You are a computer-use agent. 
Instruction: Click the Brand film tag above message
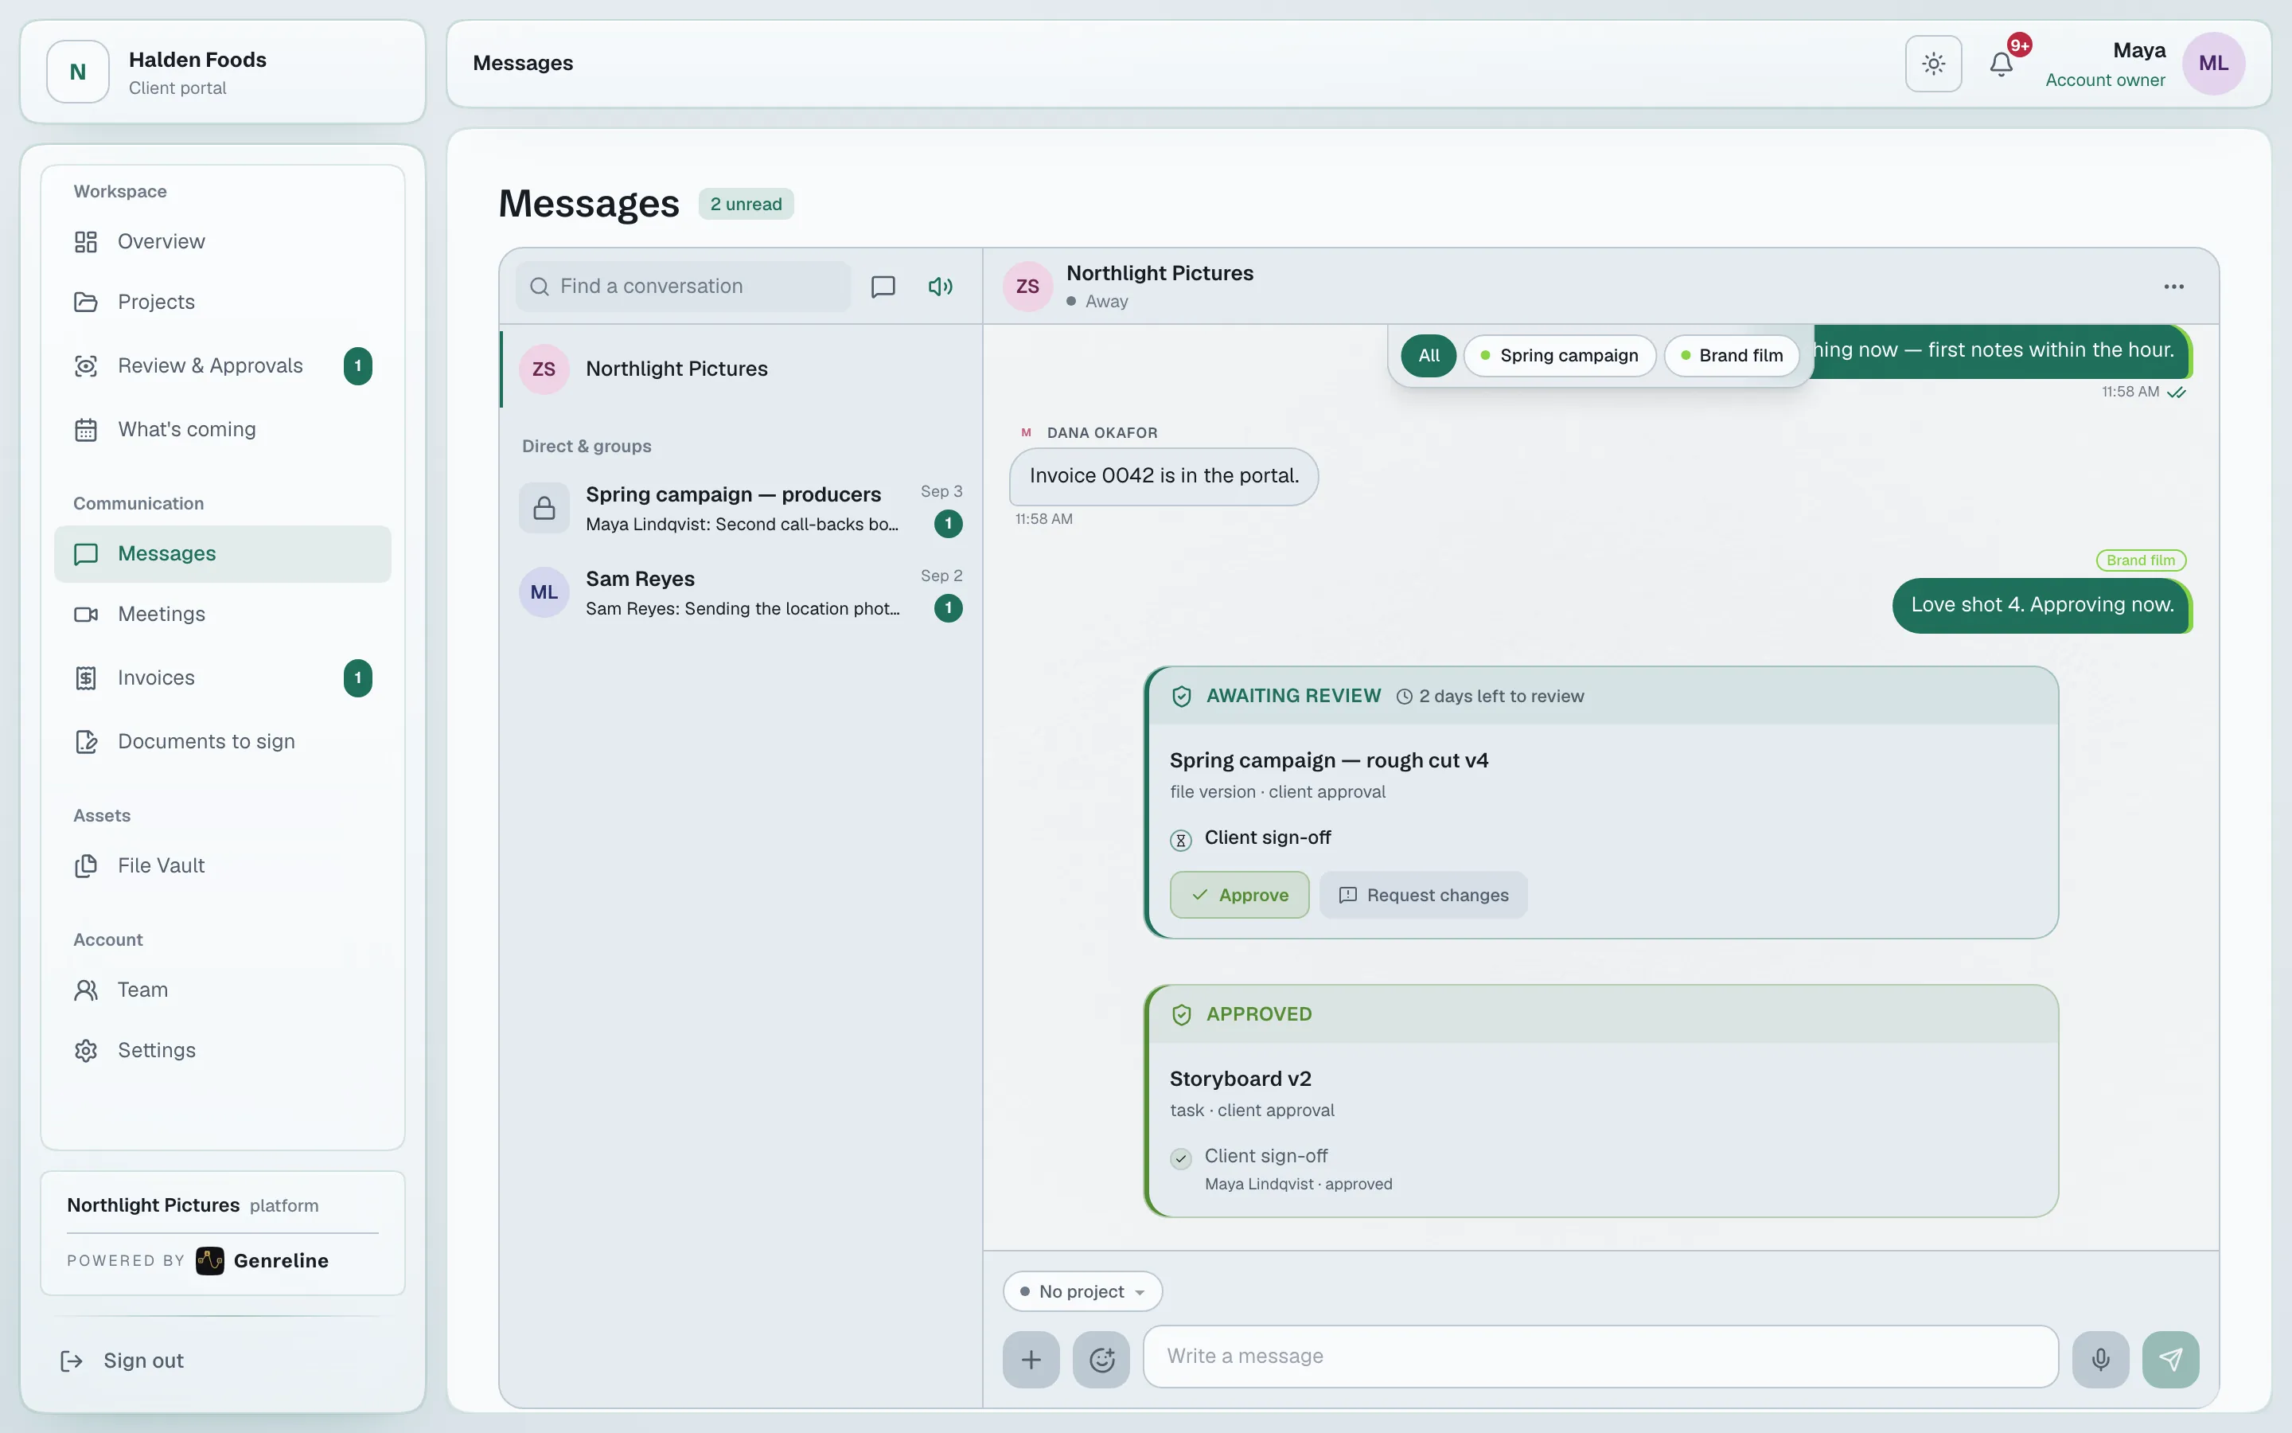[x=2141, y=560]
